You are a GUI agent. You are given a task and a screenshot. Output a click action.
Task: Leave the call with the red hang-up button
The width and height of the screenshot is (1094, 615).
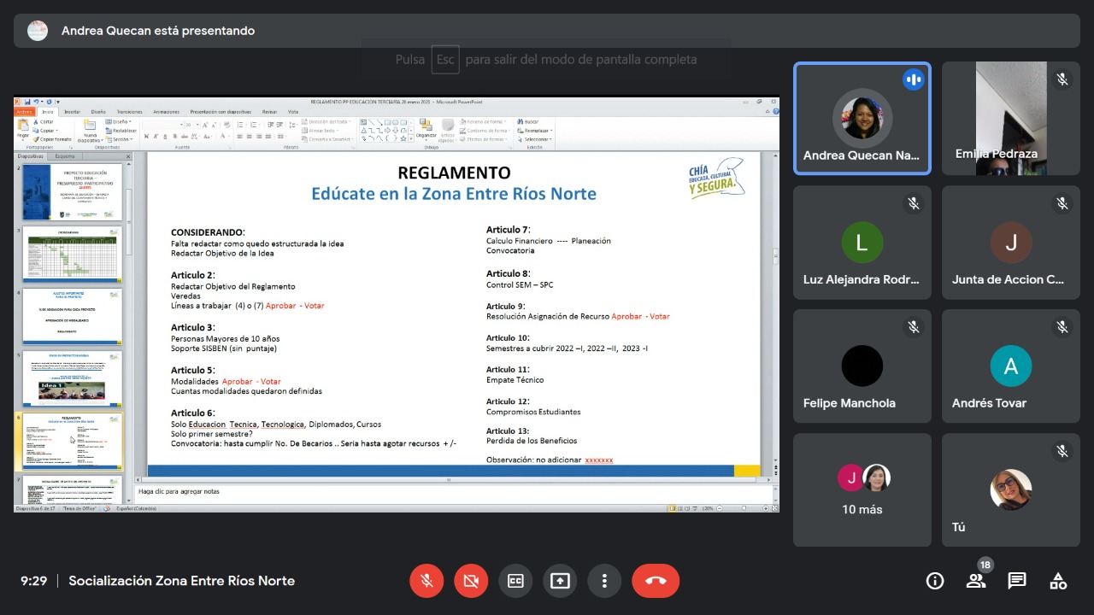(x=656, y=581)
